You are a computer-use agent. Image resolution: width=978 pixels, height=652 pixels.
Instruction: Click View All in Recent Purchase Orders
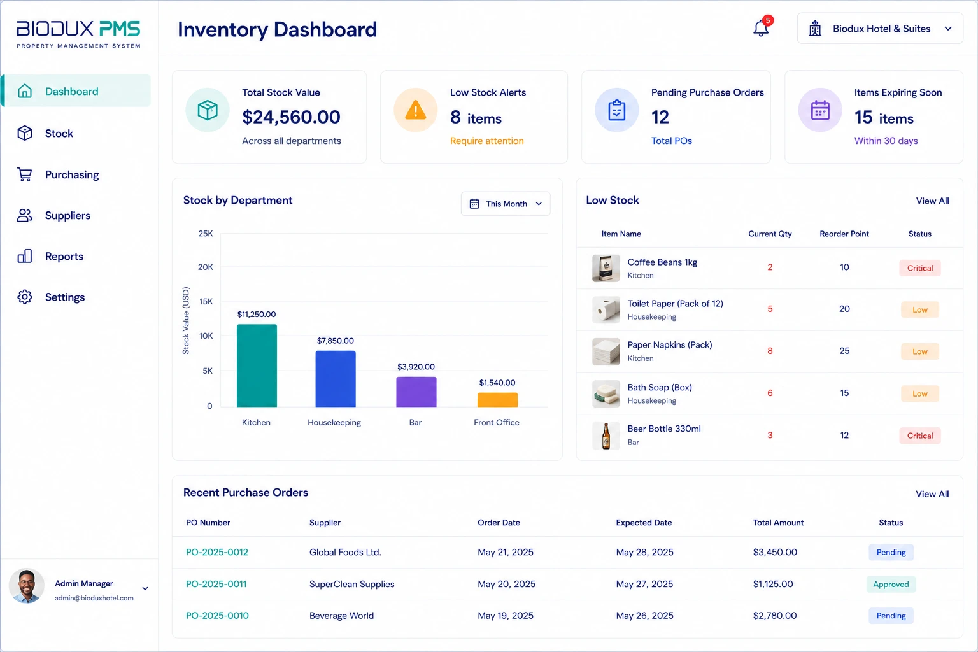coord(932,494)
